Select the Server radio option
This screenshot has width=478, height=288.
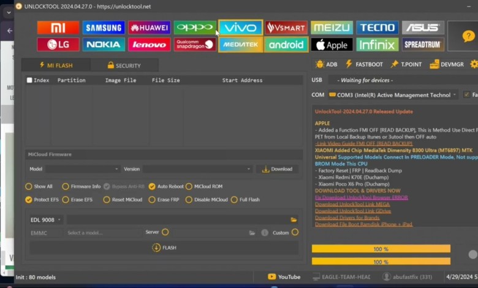tap(165, 232)
